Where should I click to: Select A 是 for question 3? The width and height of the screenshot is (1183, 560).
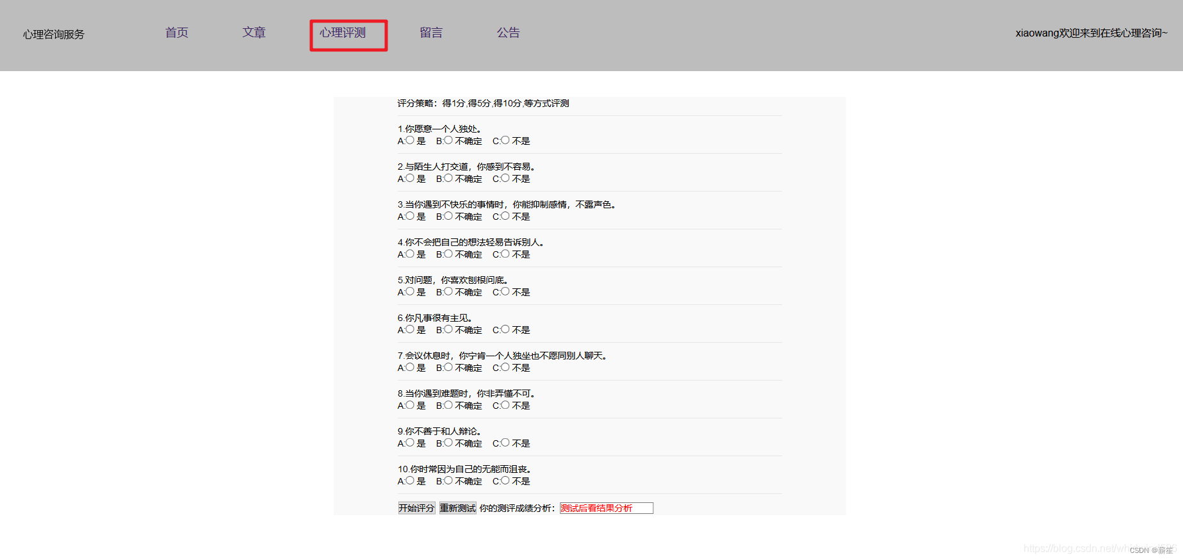[410, 216]
